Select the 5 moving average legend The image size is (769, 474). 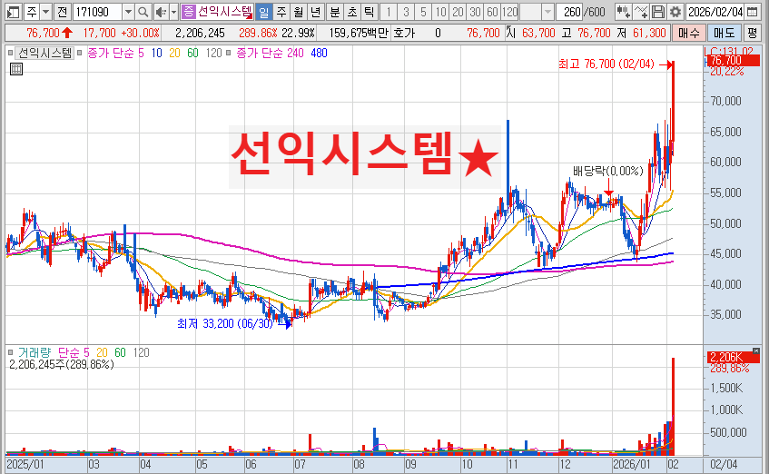coord(142,53)
